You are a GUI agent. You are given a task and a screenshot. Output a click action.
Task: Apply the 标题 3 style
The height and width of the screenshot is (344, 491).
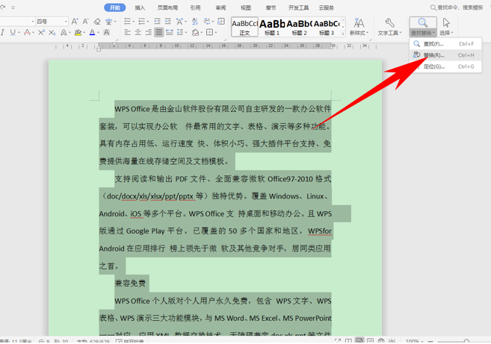coord(327,27)
